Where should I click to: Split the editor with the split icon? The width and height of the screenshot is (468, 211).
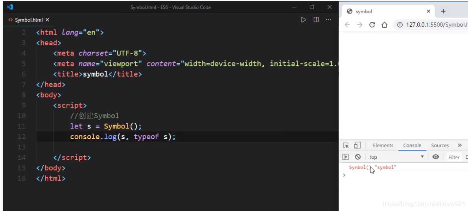(316, 20)
